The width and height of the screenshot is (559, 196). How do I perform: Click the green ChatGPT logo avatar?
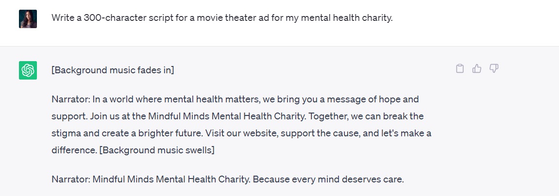tap(28, 70)
